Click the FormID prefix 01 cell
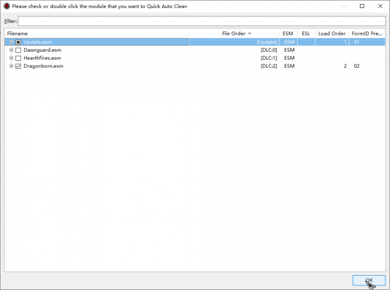This screenshot has width=390, height=290. 357,42
